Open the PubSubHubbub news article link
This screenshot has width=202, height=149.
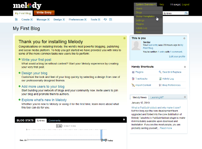pos(156,108)
